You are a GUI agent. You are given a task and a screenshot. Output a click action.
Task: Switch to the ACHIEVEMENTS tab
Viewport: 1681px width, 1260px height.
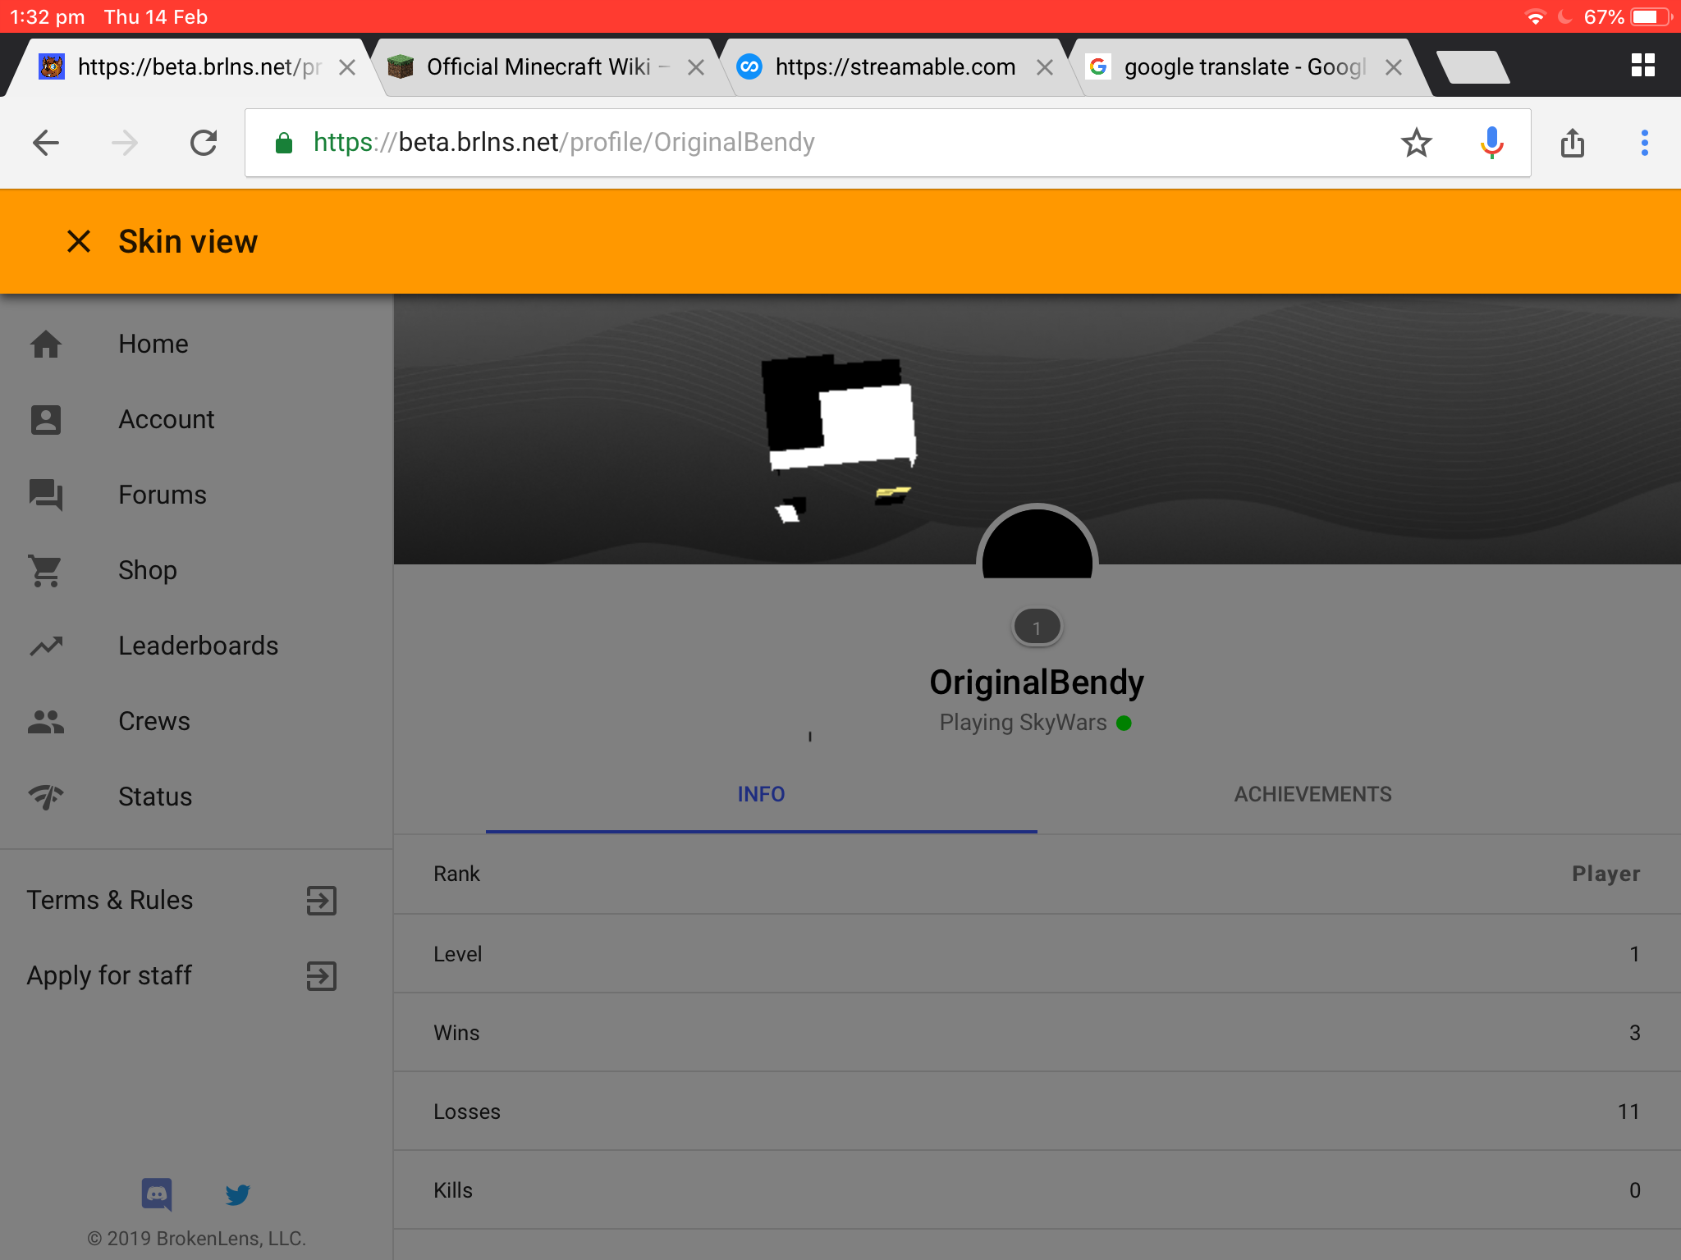pos(1312,794)
